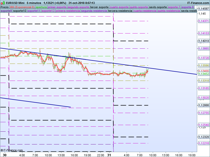
Task: Select the quinta resistencia label
Action: [x=169, y=11]
